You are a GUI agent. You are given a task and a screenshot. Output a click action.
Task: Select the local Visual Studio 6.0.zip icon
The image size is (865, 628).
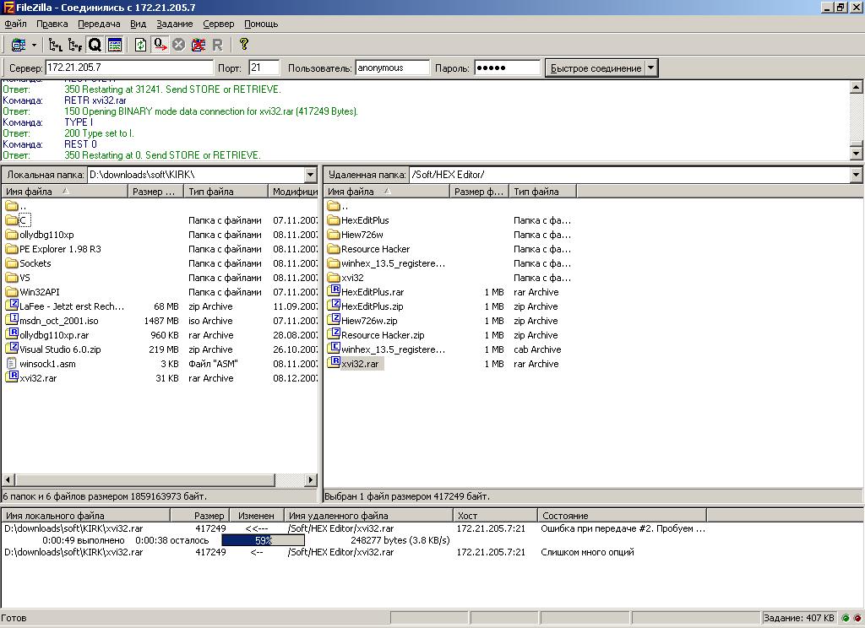pyautogui.click(x=12, y=349)
